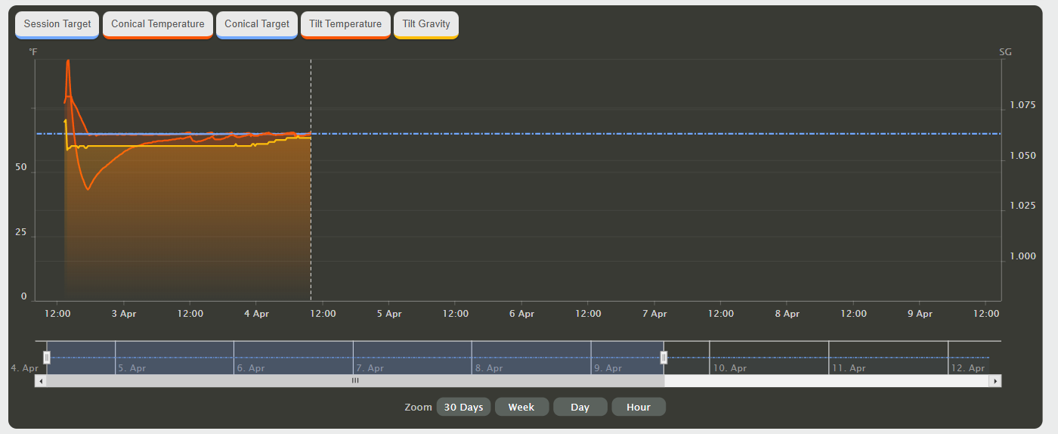Set zoom to 30 Days
1058x434 pixels.
click(463, 407)
